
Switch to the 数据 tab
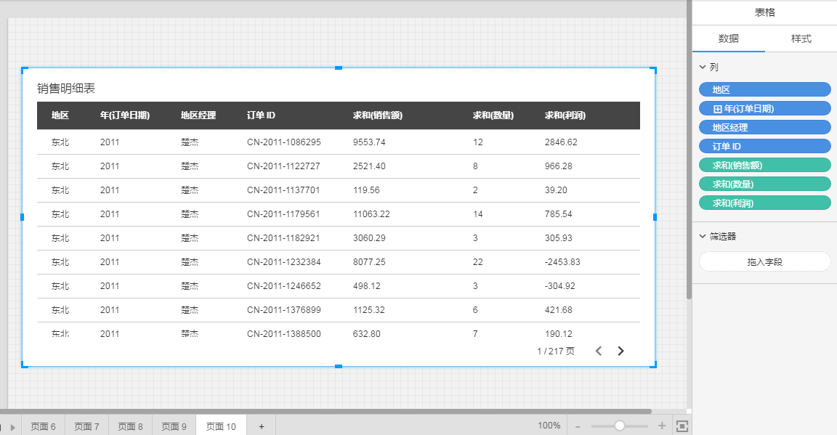728,38
